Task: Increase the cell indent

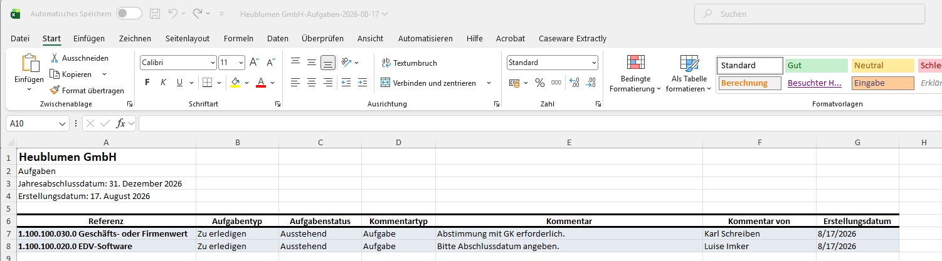Action: click(363, 83)
